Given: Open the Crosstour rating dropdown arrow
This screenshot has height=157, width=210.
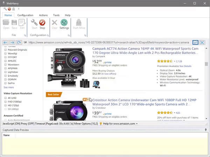Looking at the screenshot, I should 175,113.
